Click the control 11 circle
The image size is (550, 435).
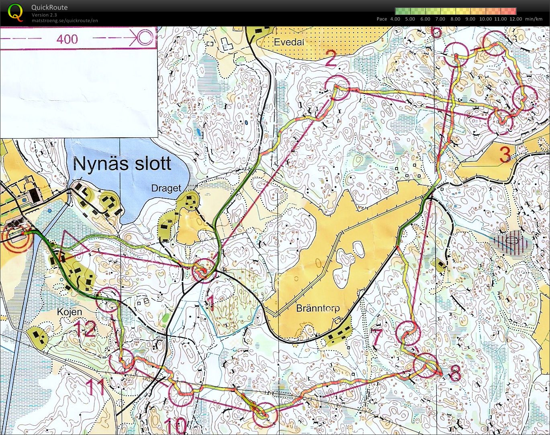(x=121, y=361)
